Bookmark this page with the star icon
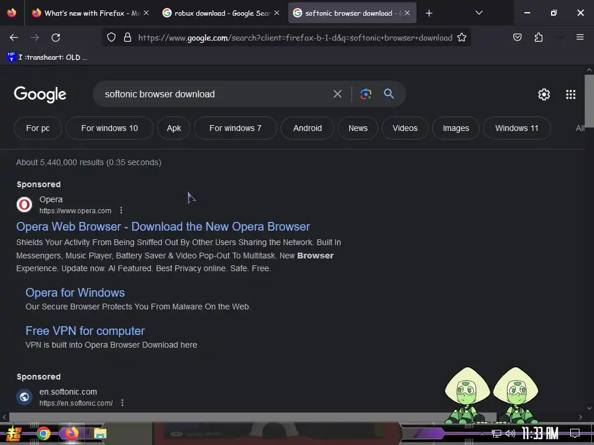The width and height of the screenshot is (594, 445). click(461, 38)
